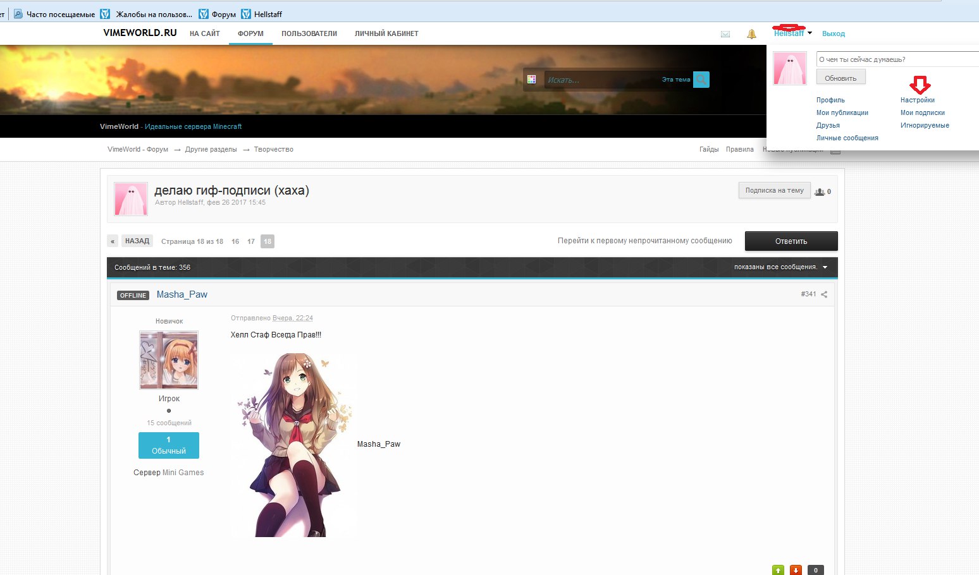Go to page 17

(x=251, y=241)
